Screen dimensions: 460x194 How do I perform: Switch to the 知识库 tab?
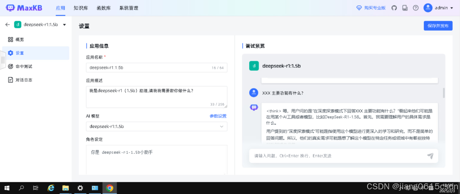point(81,8)
